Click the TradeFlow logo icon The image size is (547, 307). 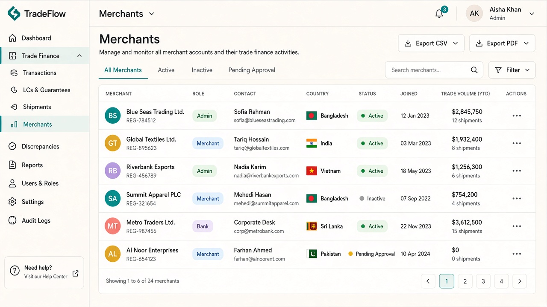click(x=14, y=14)
